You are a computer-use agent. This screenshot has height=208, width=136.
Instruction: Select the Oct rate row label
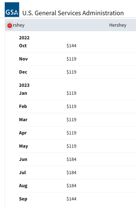coord(23,46)
